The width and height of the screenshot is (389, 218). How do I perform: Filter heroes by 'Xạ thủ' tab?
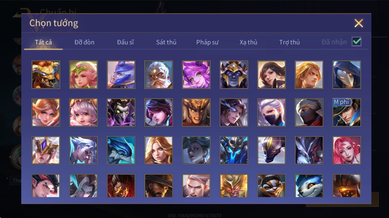pos(248,42)
